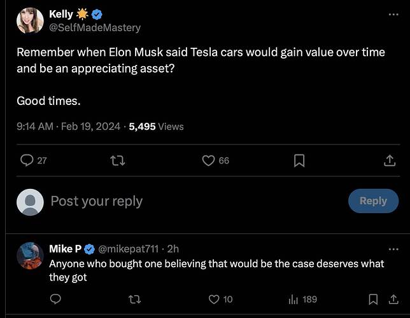The height and width of the screenshot is (318, 410).
Task: Repost Kelly's tweet via retweet icon
Action: point(117,160)
